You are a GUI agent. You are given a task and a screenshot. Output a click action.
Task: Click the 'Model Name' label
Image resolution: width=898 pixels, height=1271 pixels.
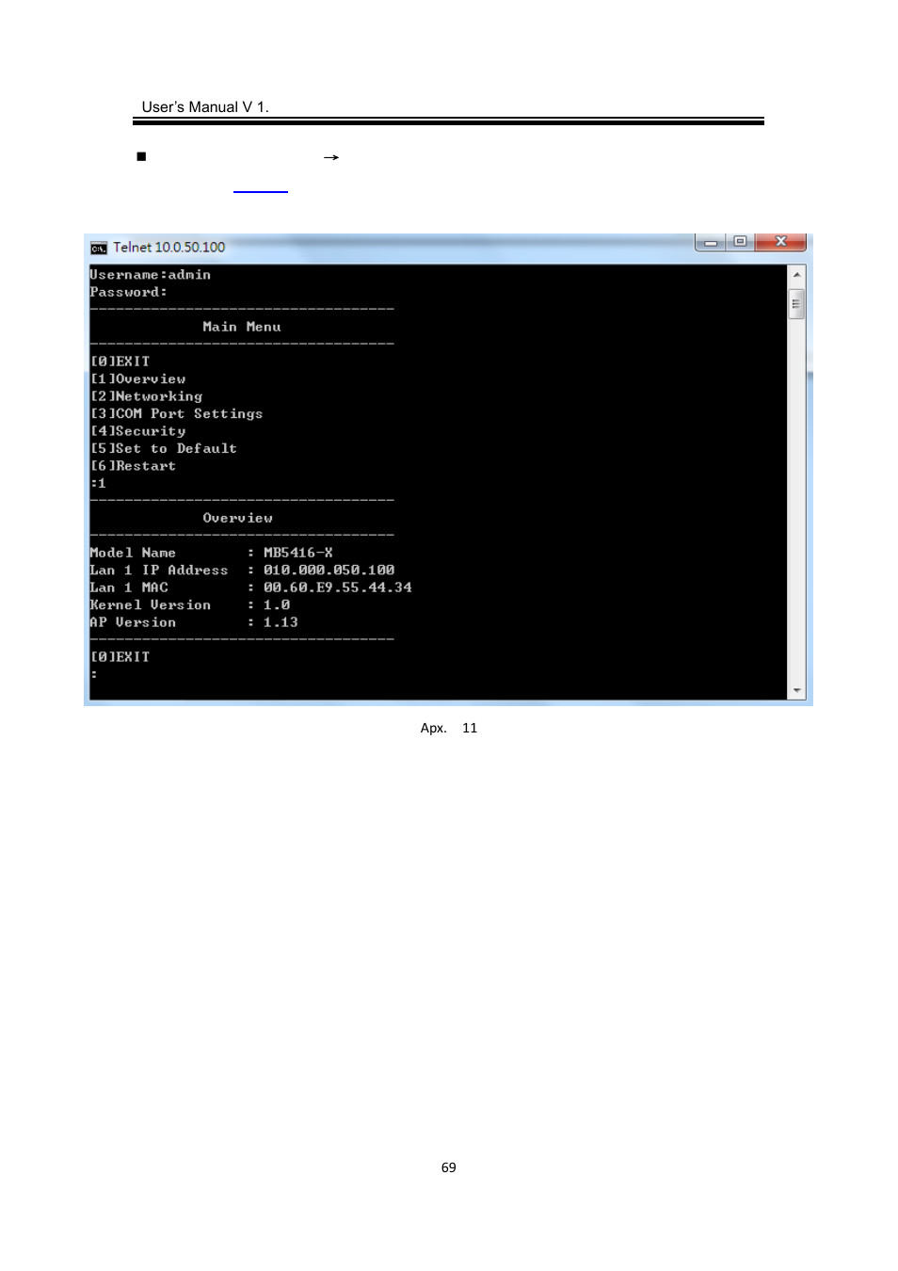tap(133, 554)
